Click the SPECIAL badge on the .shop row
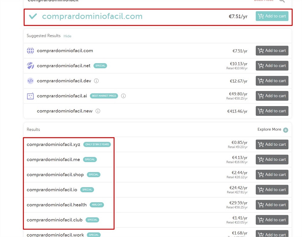Image resolution: width=302 pixels, height=237 pixels. (94, 174)
